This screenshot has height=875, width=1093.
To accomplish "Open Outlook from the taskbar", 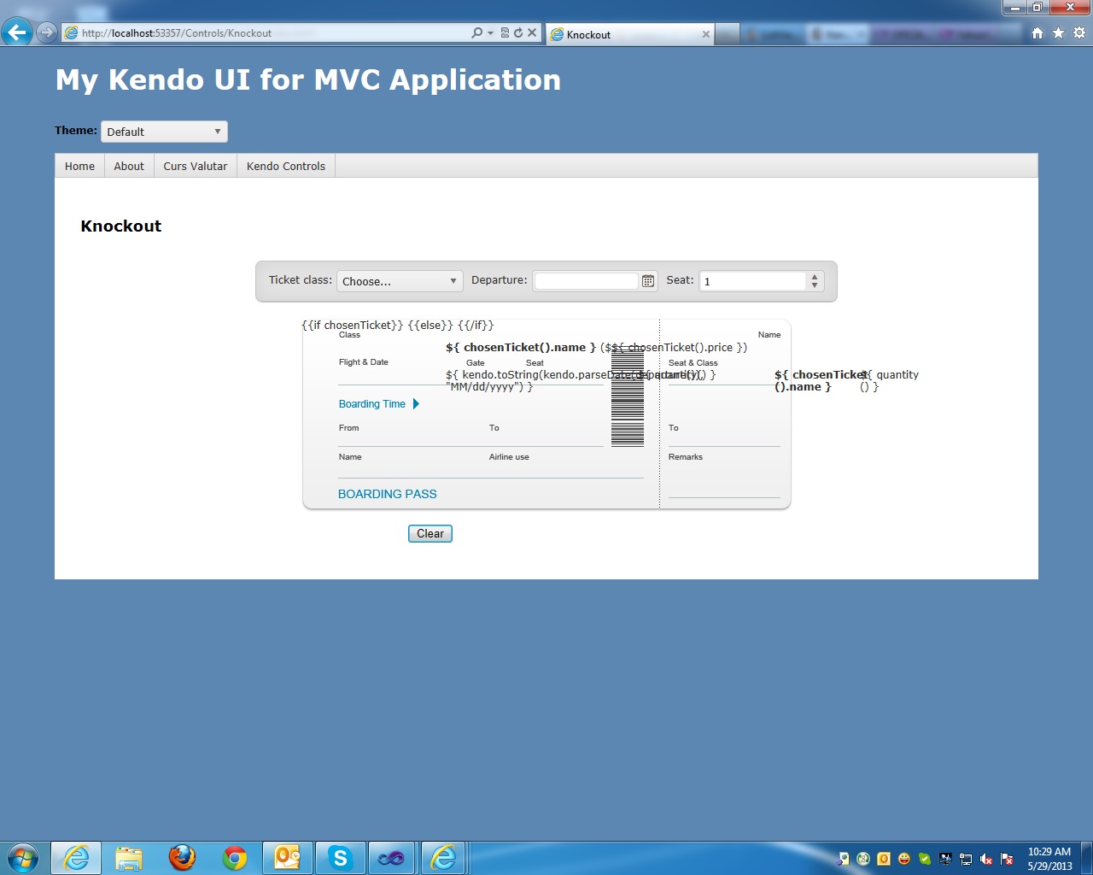I will 288,858.
